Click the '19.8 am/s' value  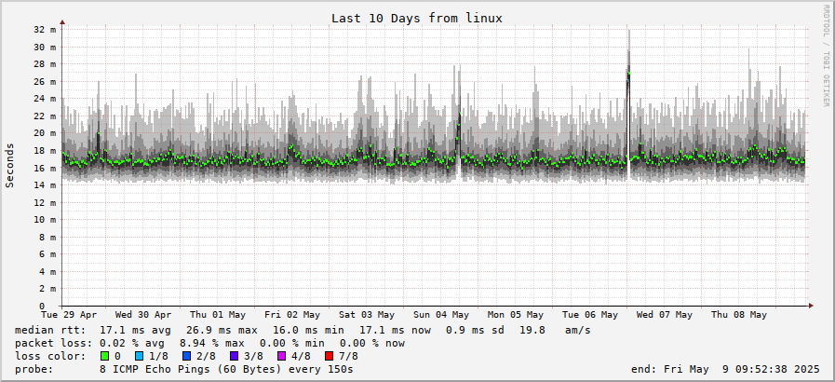click(x=555, y=331)
